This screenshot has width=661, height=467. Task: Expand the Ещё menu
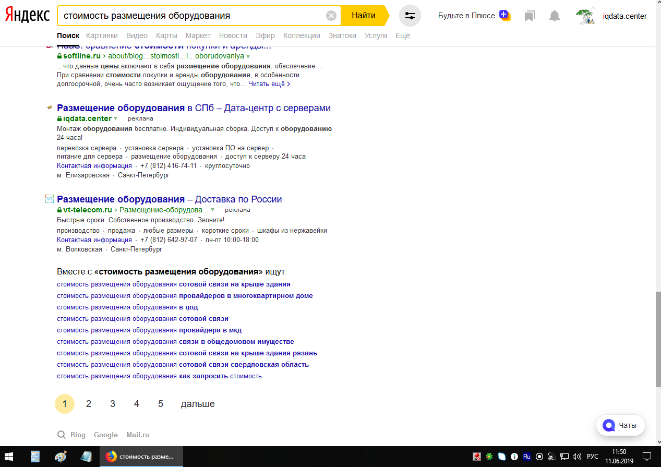point(403,35)
